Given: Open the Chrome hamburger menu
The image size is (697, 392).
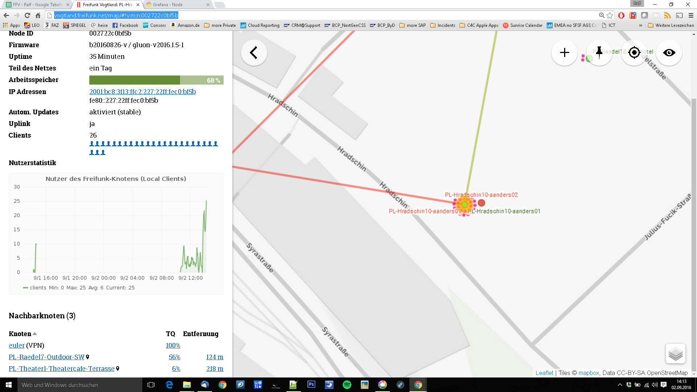Looking at the screenshot, I should (x=691, y=15).
